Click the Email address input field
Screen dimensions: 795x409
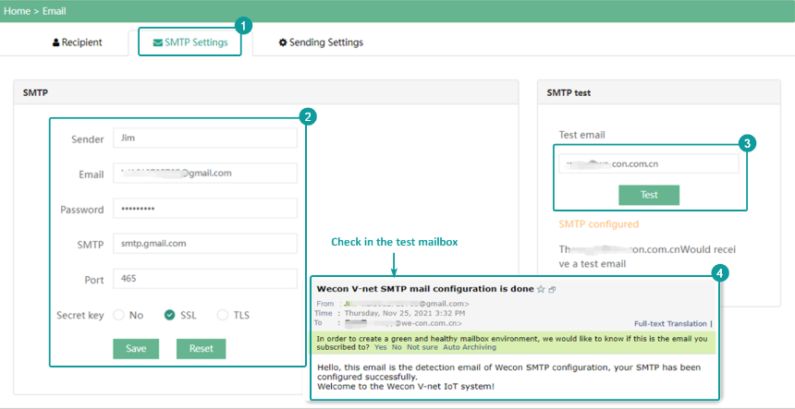pos(205,174)
